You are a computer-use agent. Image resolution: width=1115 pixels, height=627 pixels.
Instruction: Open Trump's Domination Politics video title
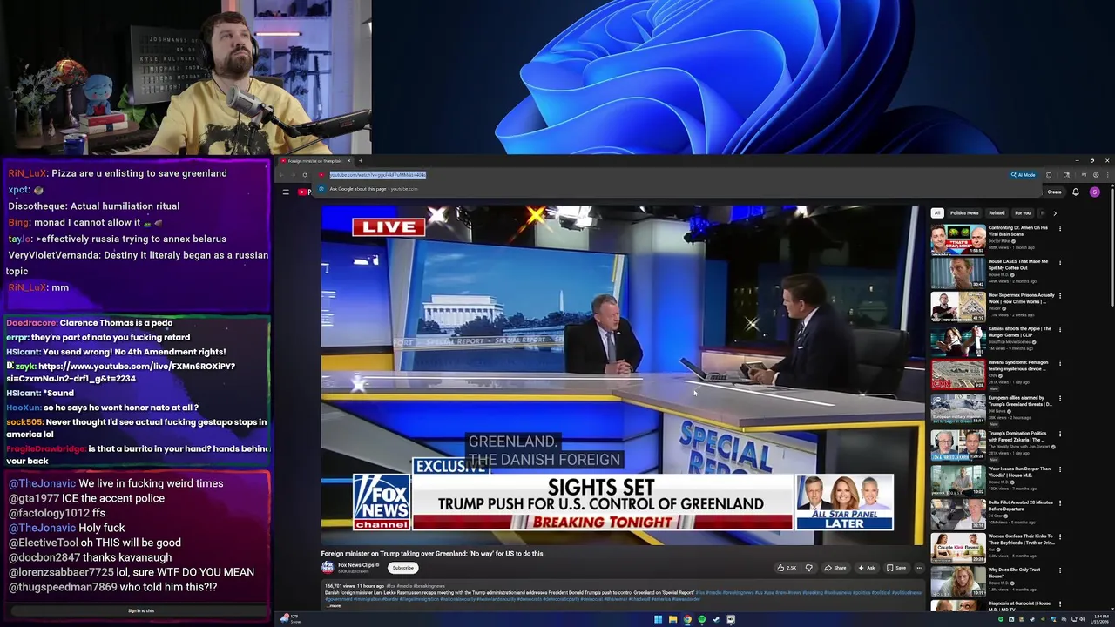(x=1020, y=435)
